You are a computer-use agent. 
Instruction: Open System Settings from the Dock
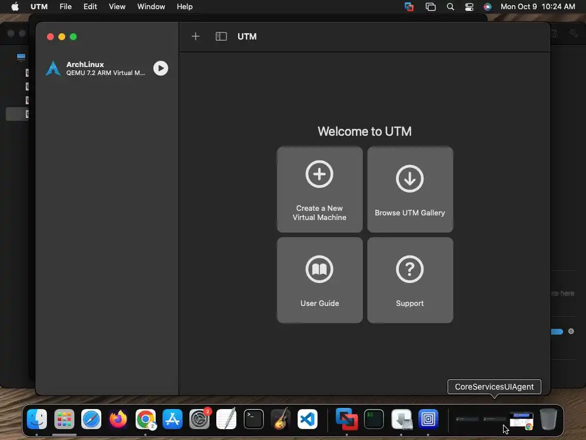click(x=200, y=419)
